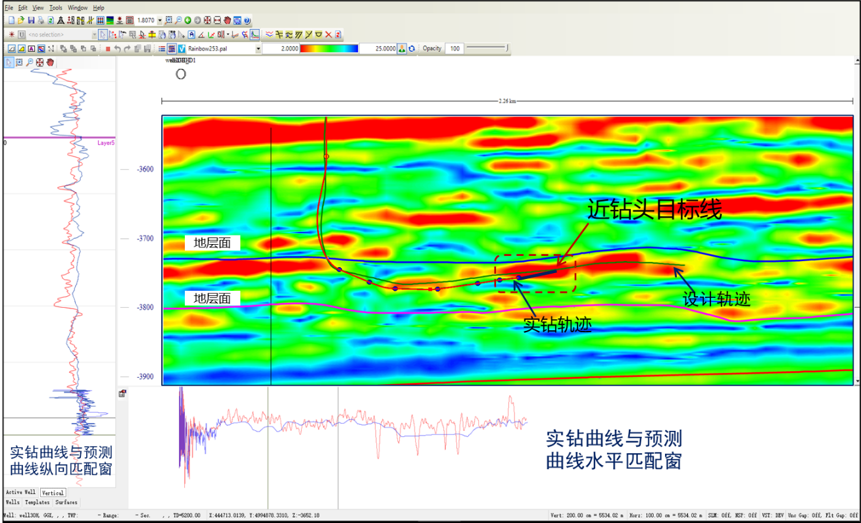Click the red X delete icon

(x=329, y=35)
